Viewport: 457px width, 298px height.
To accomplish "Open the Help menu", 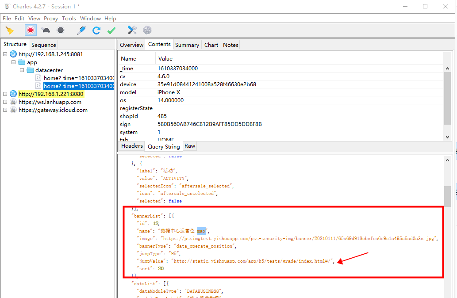I will coord(110,19).
